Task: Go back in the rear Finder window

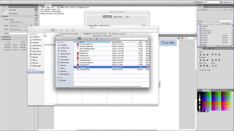Action: tap(30, 30)
